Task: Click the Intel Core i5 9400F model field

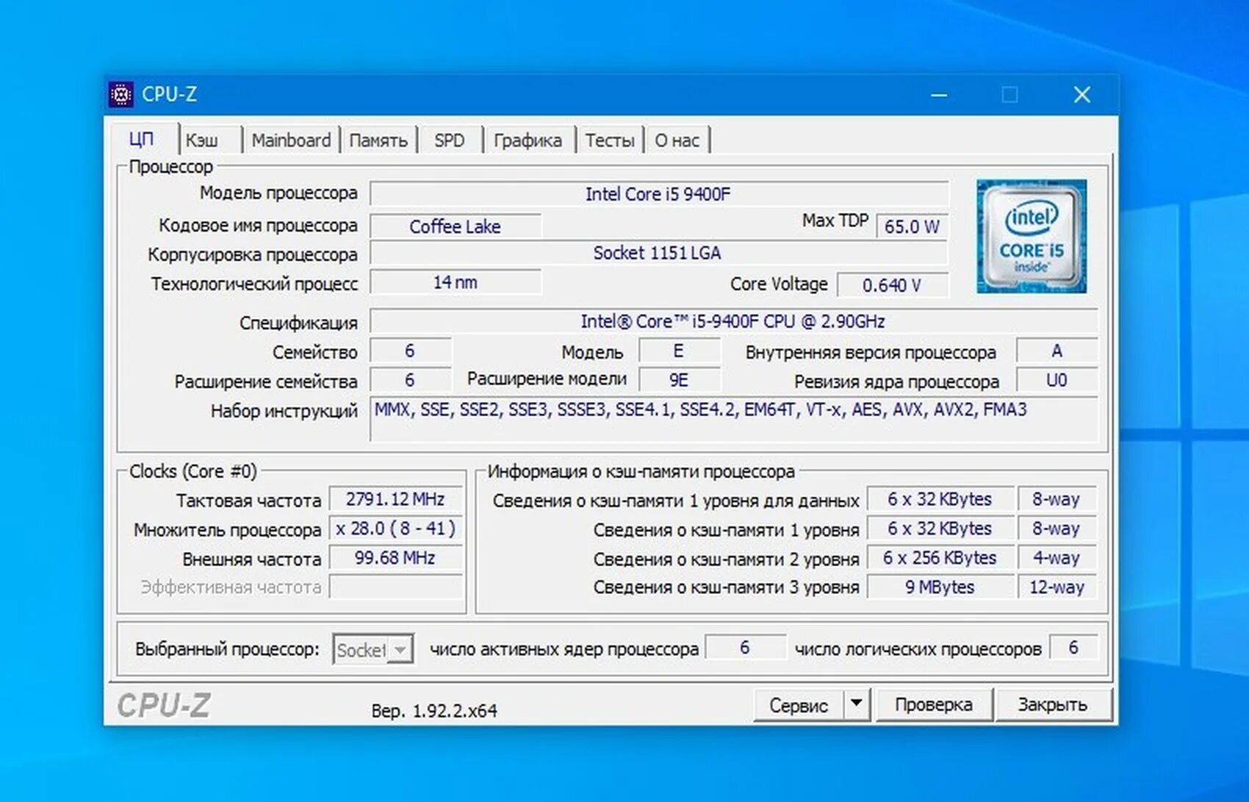Action: pos(659,194)
